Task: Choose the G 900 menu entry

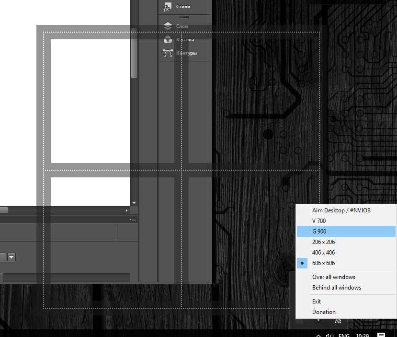Action: (346, 232)
